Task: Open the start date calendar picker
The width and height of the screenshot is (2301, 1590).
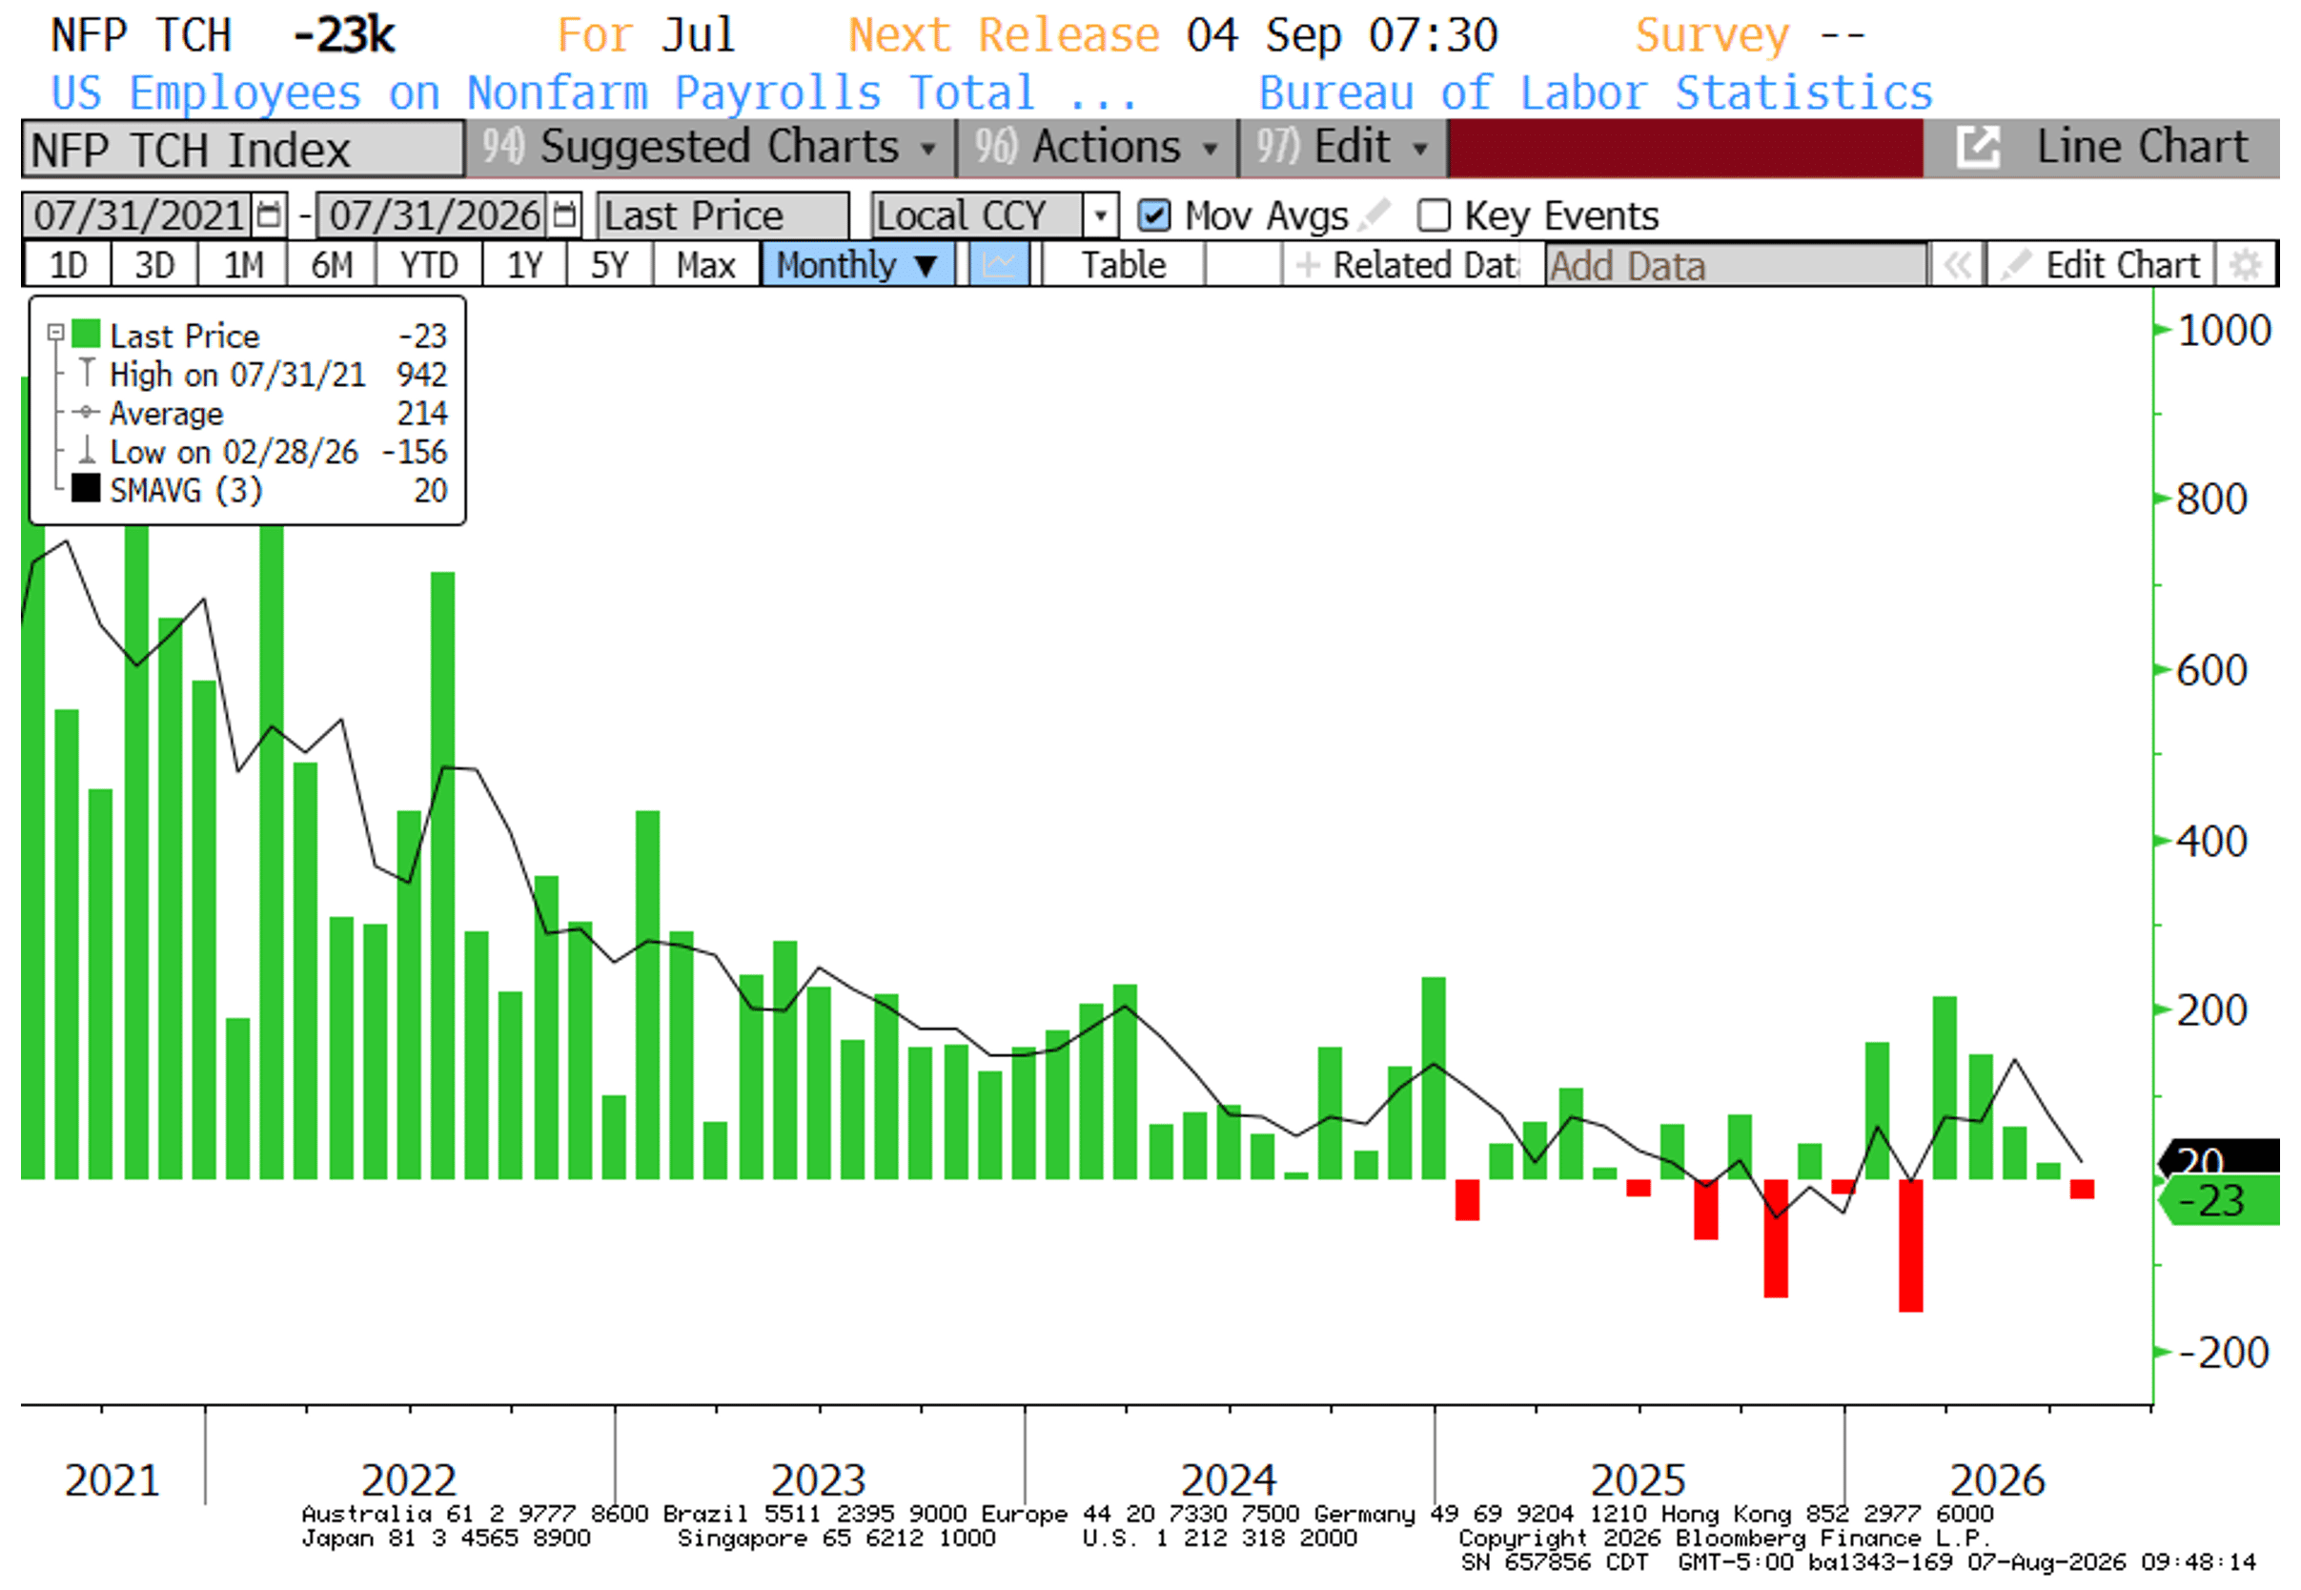Action: (268, 215)
